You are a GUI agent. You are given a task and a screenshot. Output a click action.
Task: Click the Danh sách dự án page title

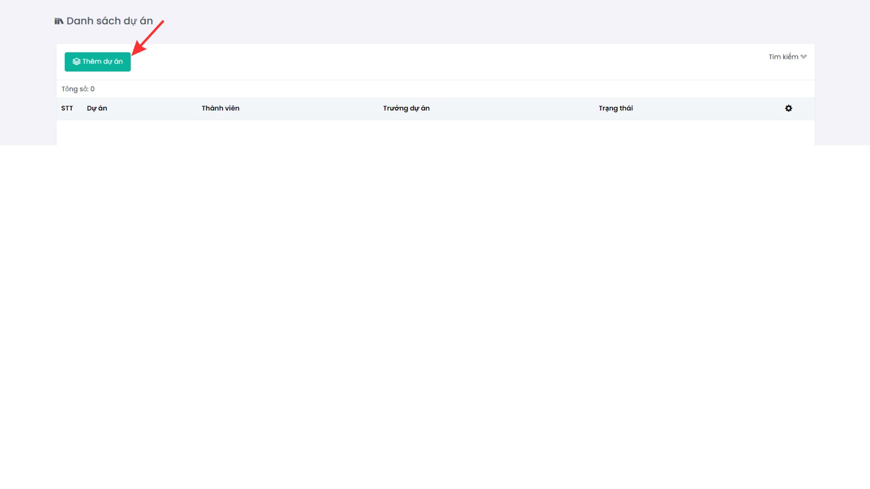pyautogui.click(x=110, y=21)
